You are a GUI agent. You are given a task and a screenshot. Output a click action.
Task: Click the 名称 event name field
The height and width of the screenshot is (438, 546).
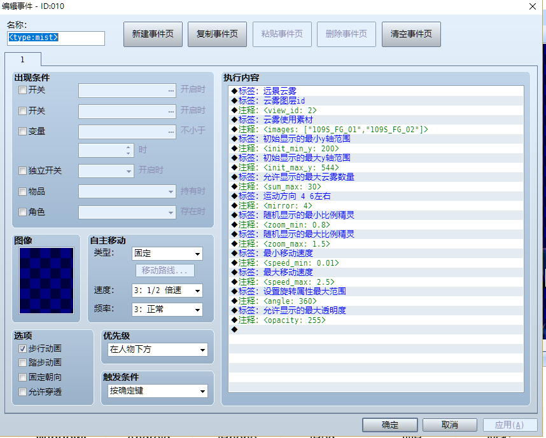pos(56,38)
